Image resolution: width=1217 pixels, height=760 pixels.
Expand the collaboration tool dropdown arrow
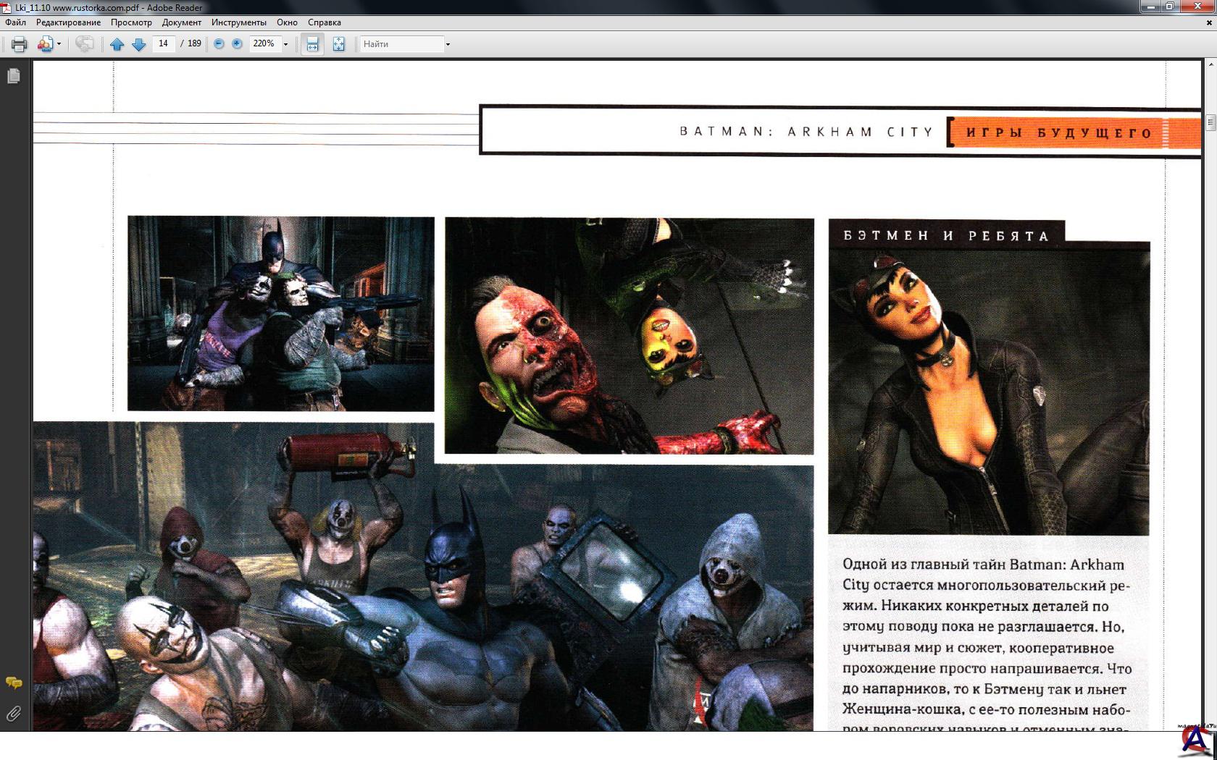(x=59, y=44)
